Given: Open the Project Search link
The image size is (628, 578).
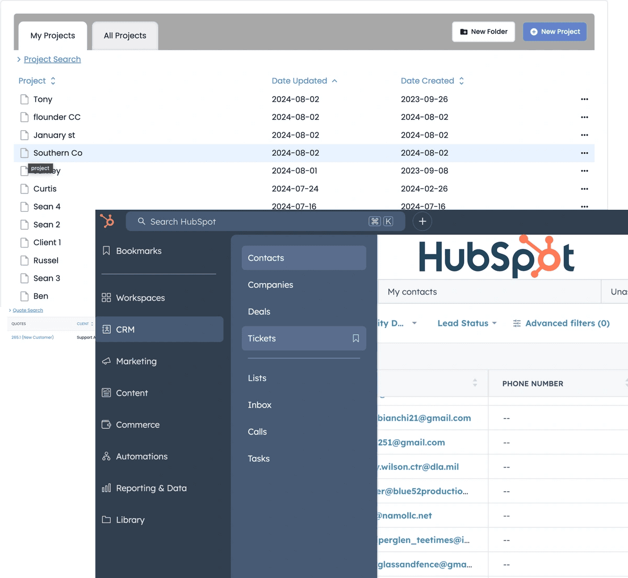Looking at the screenshot, I should (x=52, y=59).
